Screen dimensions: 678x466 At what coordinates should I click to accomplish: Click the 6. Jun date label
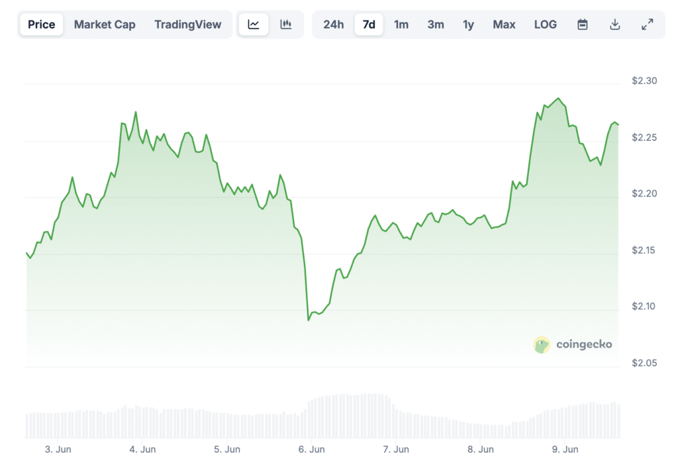click(x=312, y=449)
